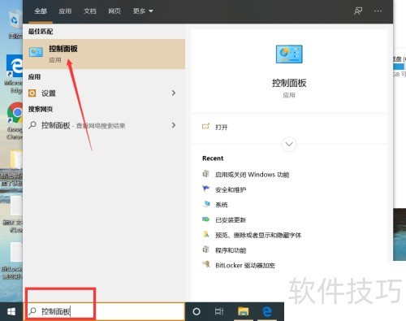Image resolution: width=406 pixels, height=321 pixels.
Task: Open recent item about 字体 preview and delete
Action: [258, 235]
